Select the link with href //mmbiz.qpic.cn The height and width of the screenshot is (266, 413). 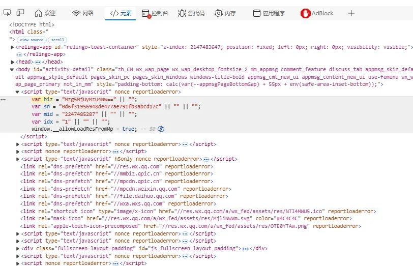[116, 173]
